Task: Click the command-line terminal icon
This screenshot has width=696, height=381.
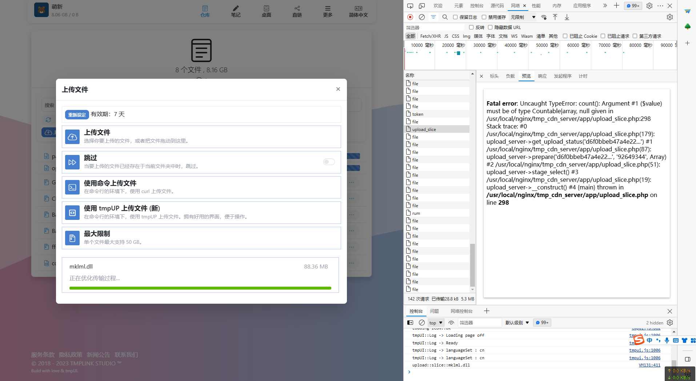Action: click(x=72, y=187)
